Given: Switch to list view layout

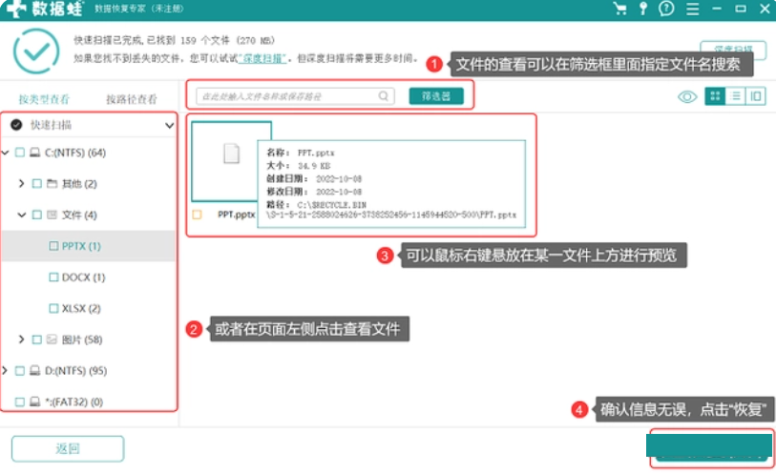Looking at the screenshot, I should (735, 96).
